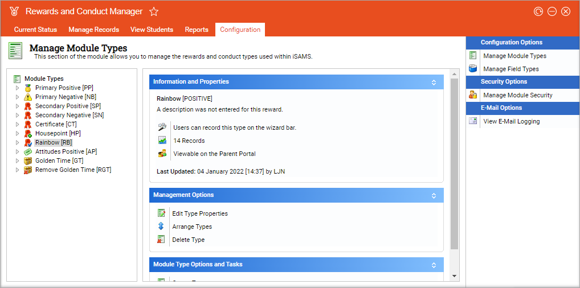Click the View E-Mail Logging icon

click(473, 121)
